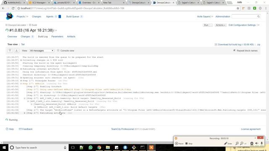Toggle the microphone icon in recorder
This screenshot has width=269, height=151.
coord(261,143)
